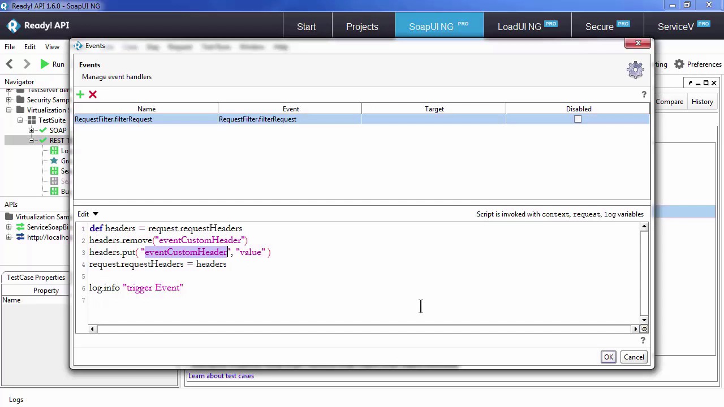The image size is (724, 407).
Task: Select the greyed-out disabled REST step icon
Action: click(54, 181)
